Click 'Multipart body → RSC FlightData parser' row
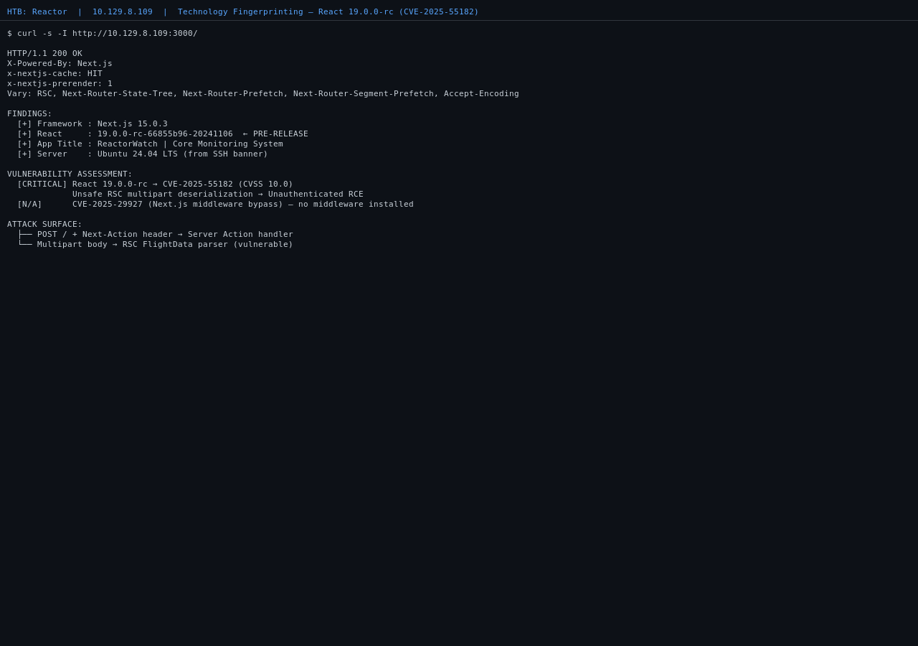Viewport: 918px width, 646px height. [x=155, y=244]
